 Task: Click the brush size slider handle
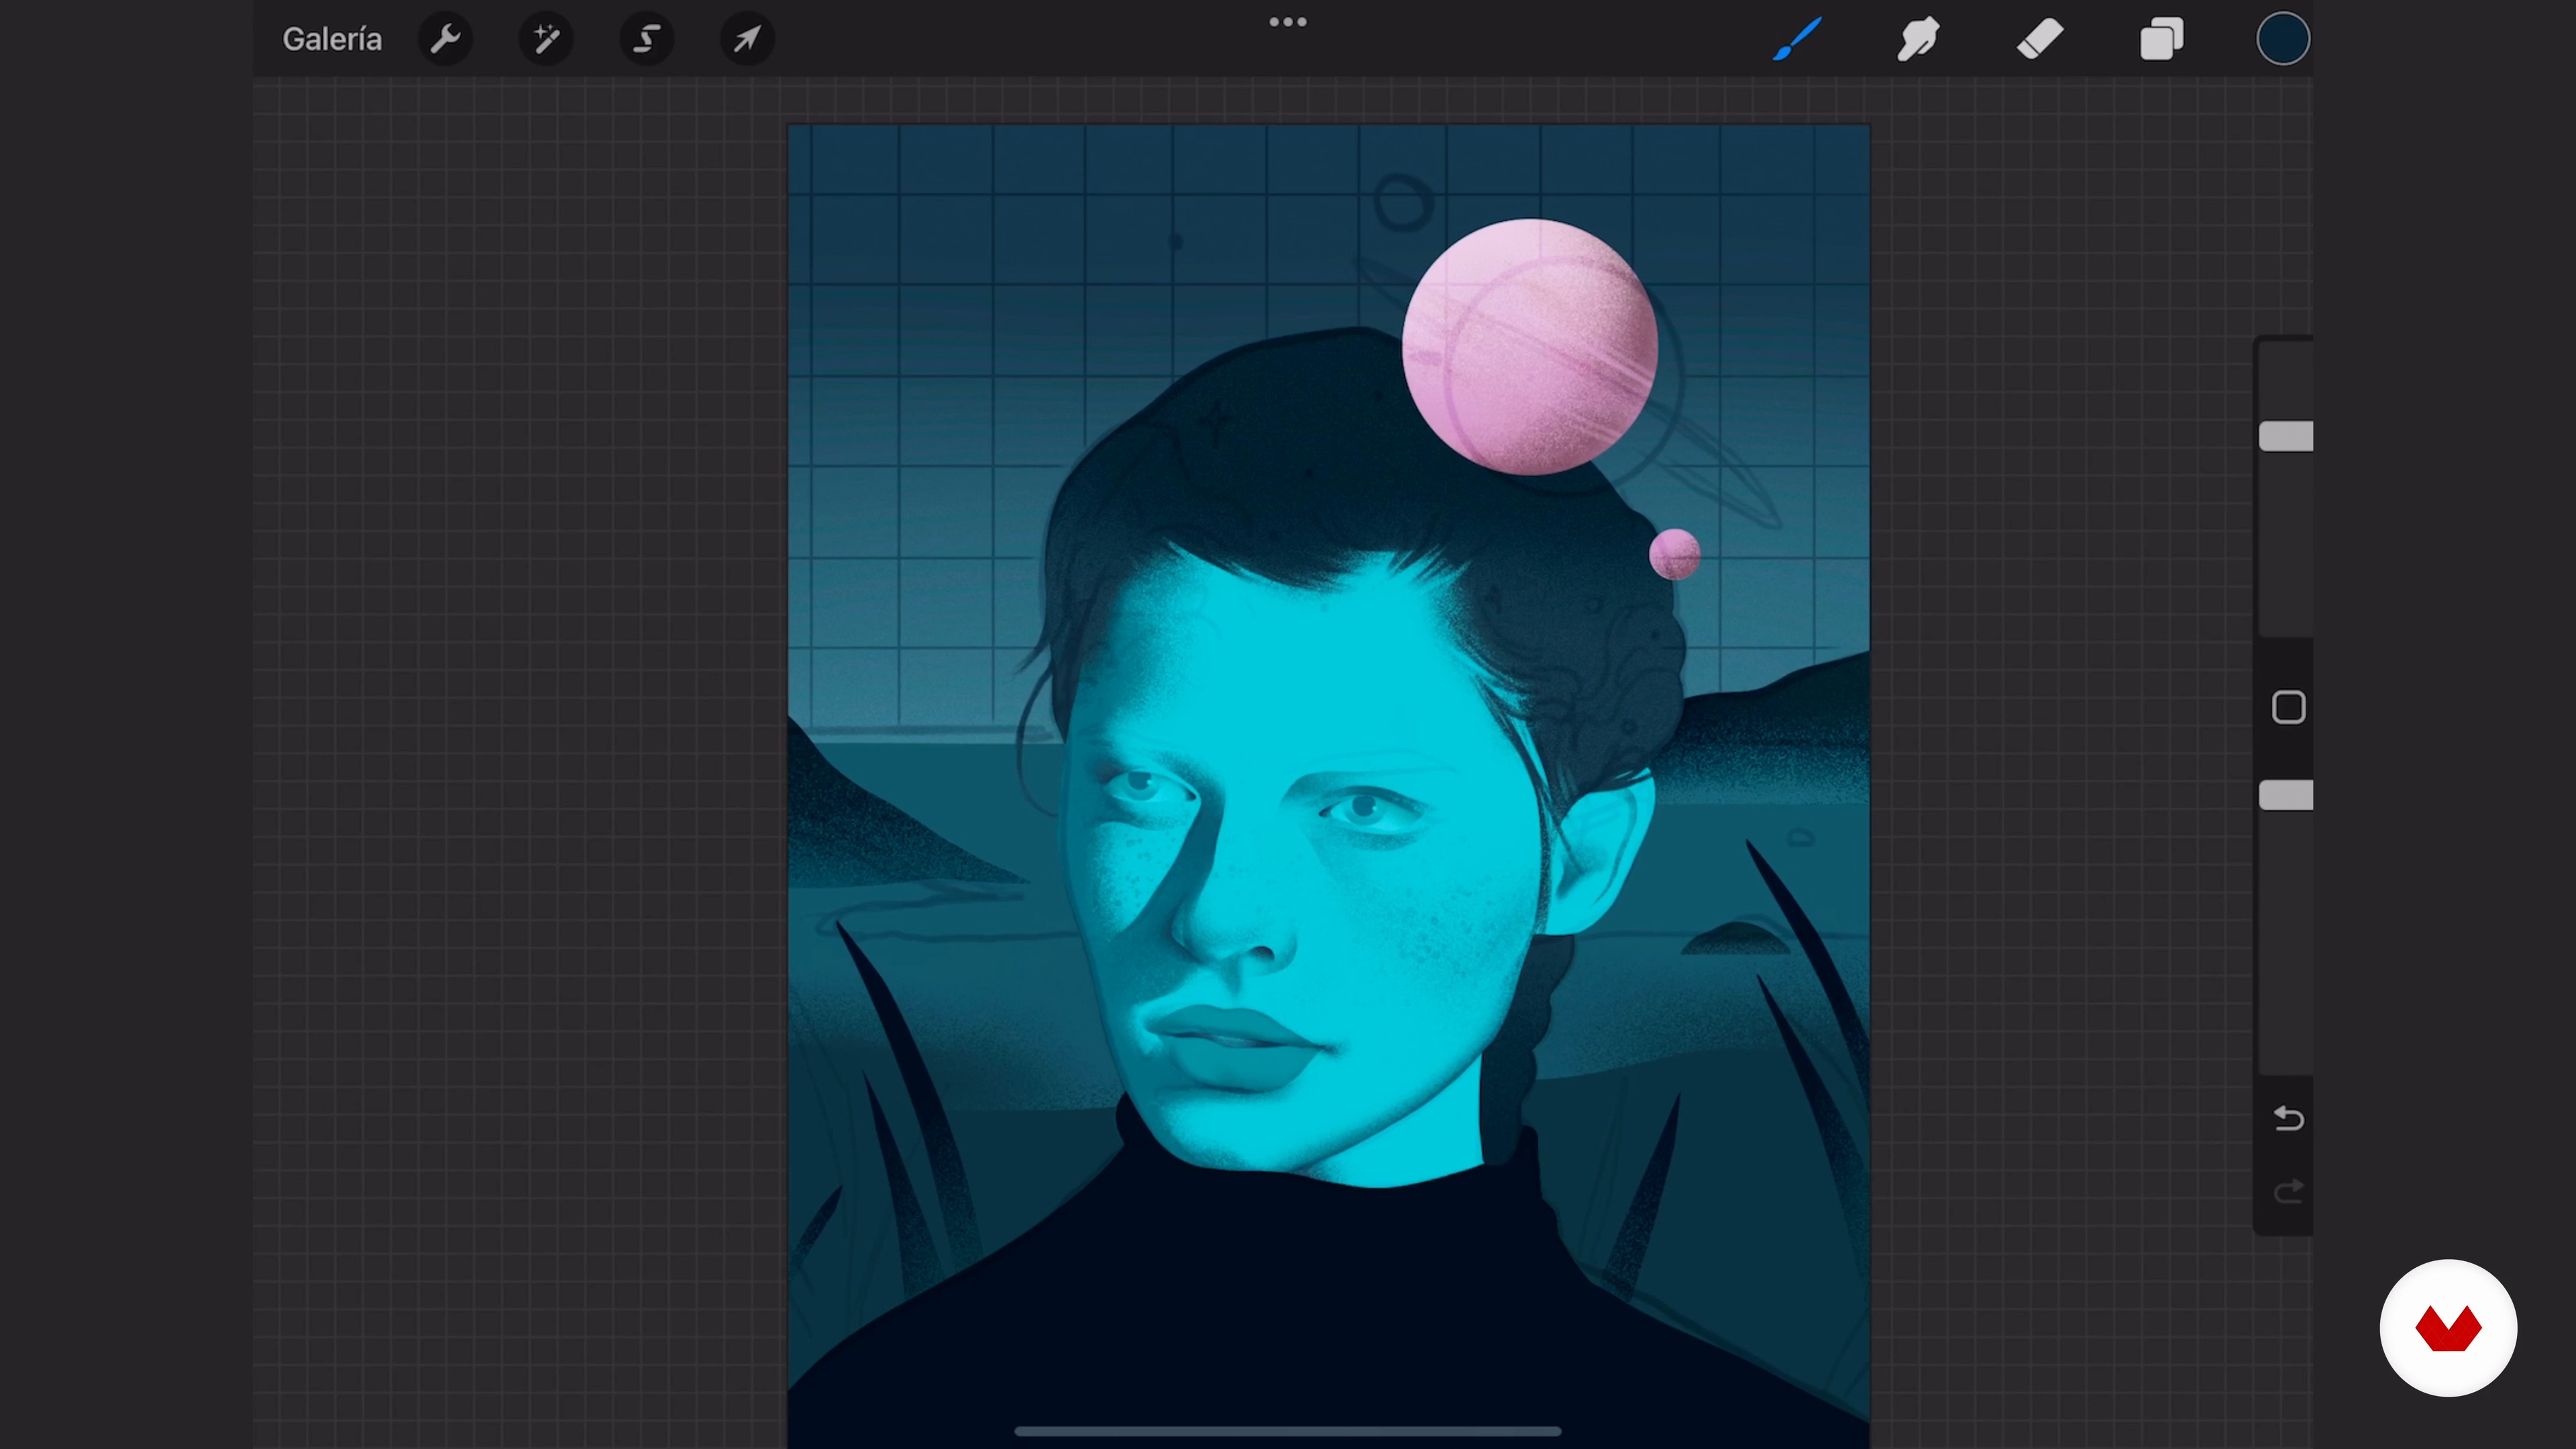click(x=2286, y=436)
